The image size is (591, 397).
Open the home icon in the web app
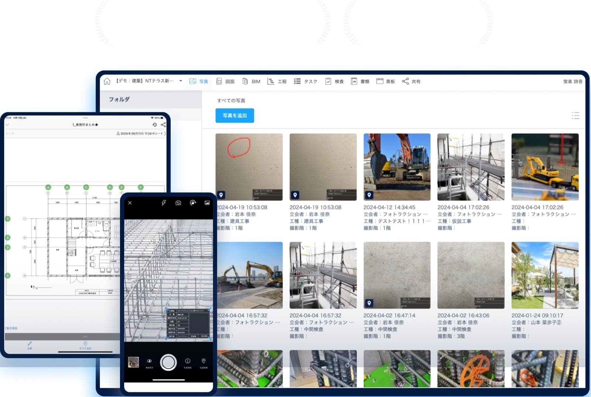(107, 81)
